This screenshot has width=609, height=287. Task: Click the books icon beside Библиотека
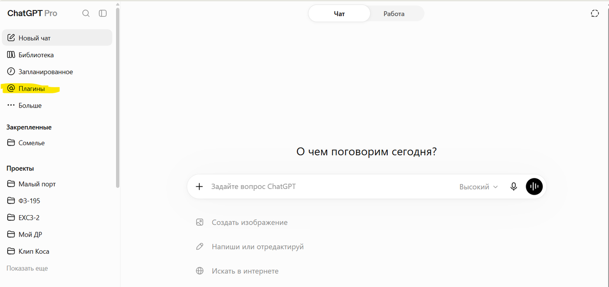point(11,55)
